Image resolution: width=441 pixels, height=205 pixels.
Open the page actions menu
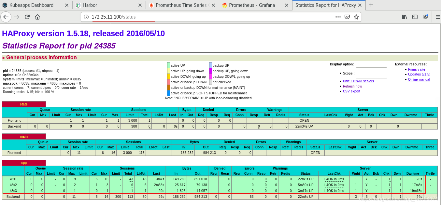338,17
